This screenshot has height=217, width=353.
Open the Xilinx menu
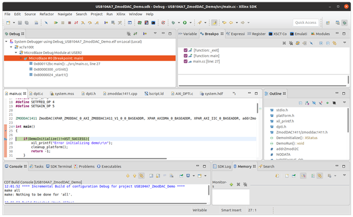(121, 14)
